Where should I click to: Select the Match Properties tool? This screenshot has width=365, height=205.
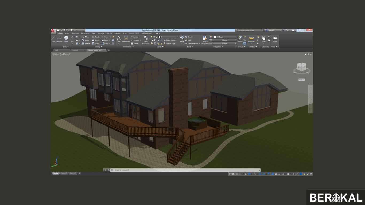tap(205, 40)
